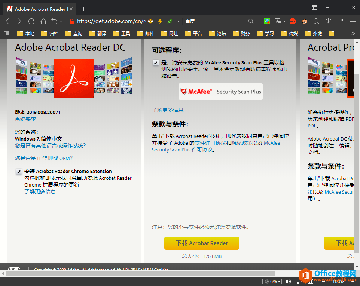Screen dimensions: 360x286
Task: Go forward to the next page
Action: (19, 21)
